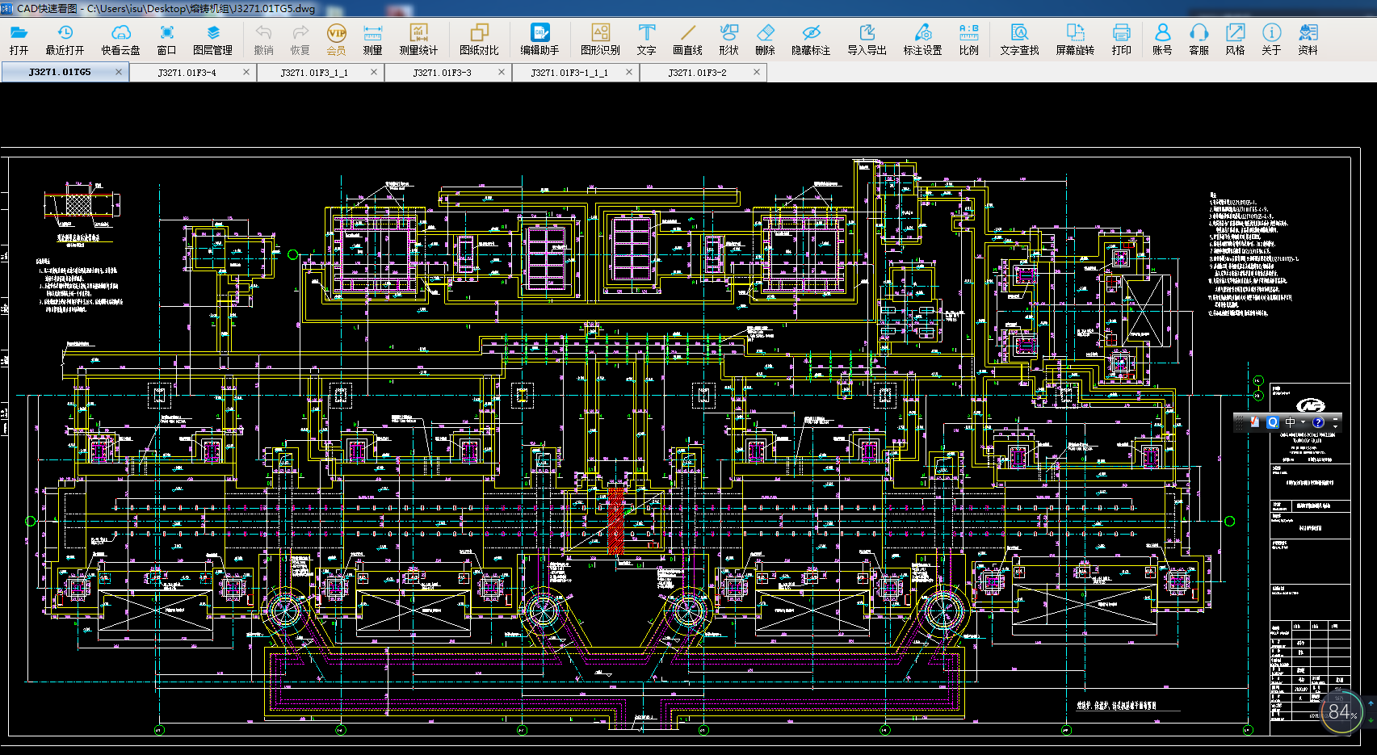
Task: Start 图形识别 shape recognition
Action: tap(600, 40)
